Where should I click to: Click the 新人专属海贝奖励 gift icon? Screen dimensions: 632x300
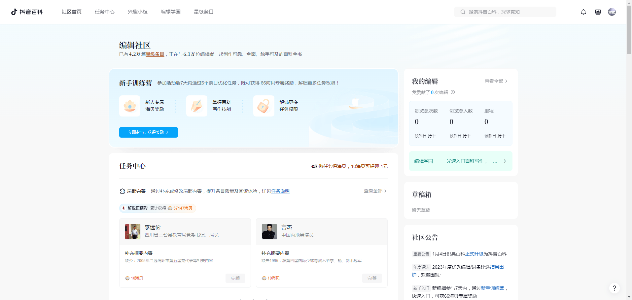(x=130, y=106)
